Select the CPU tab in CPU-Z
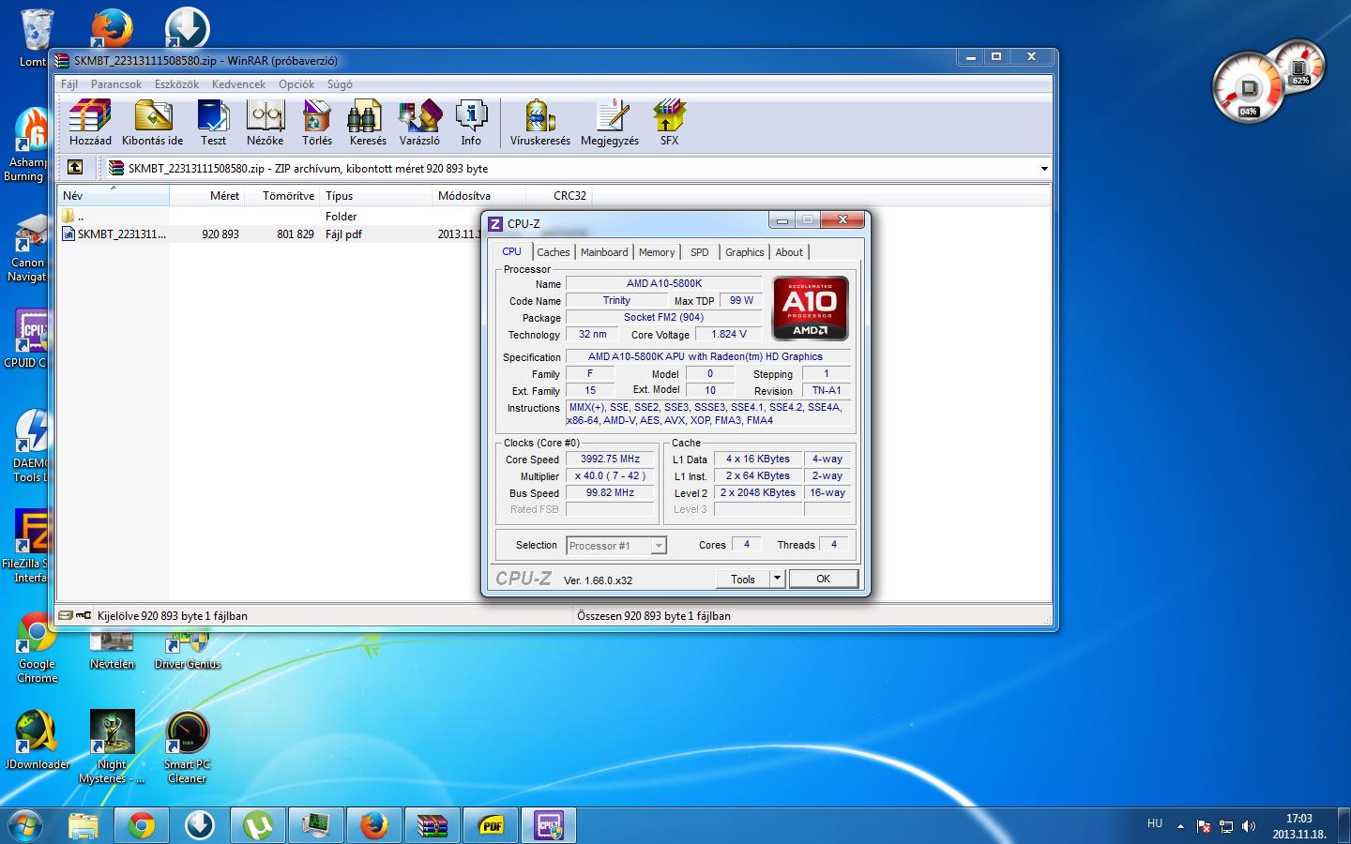This screenshot has height=844, width=1351. coord(511,251)
